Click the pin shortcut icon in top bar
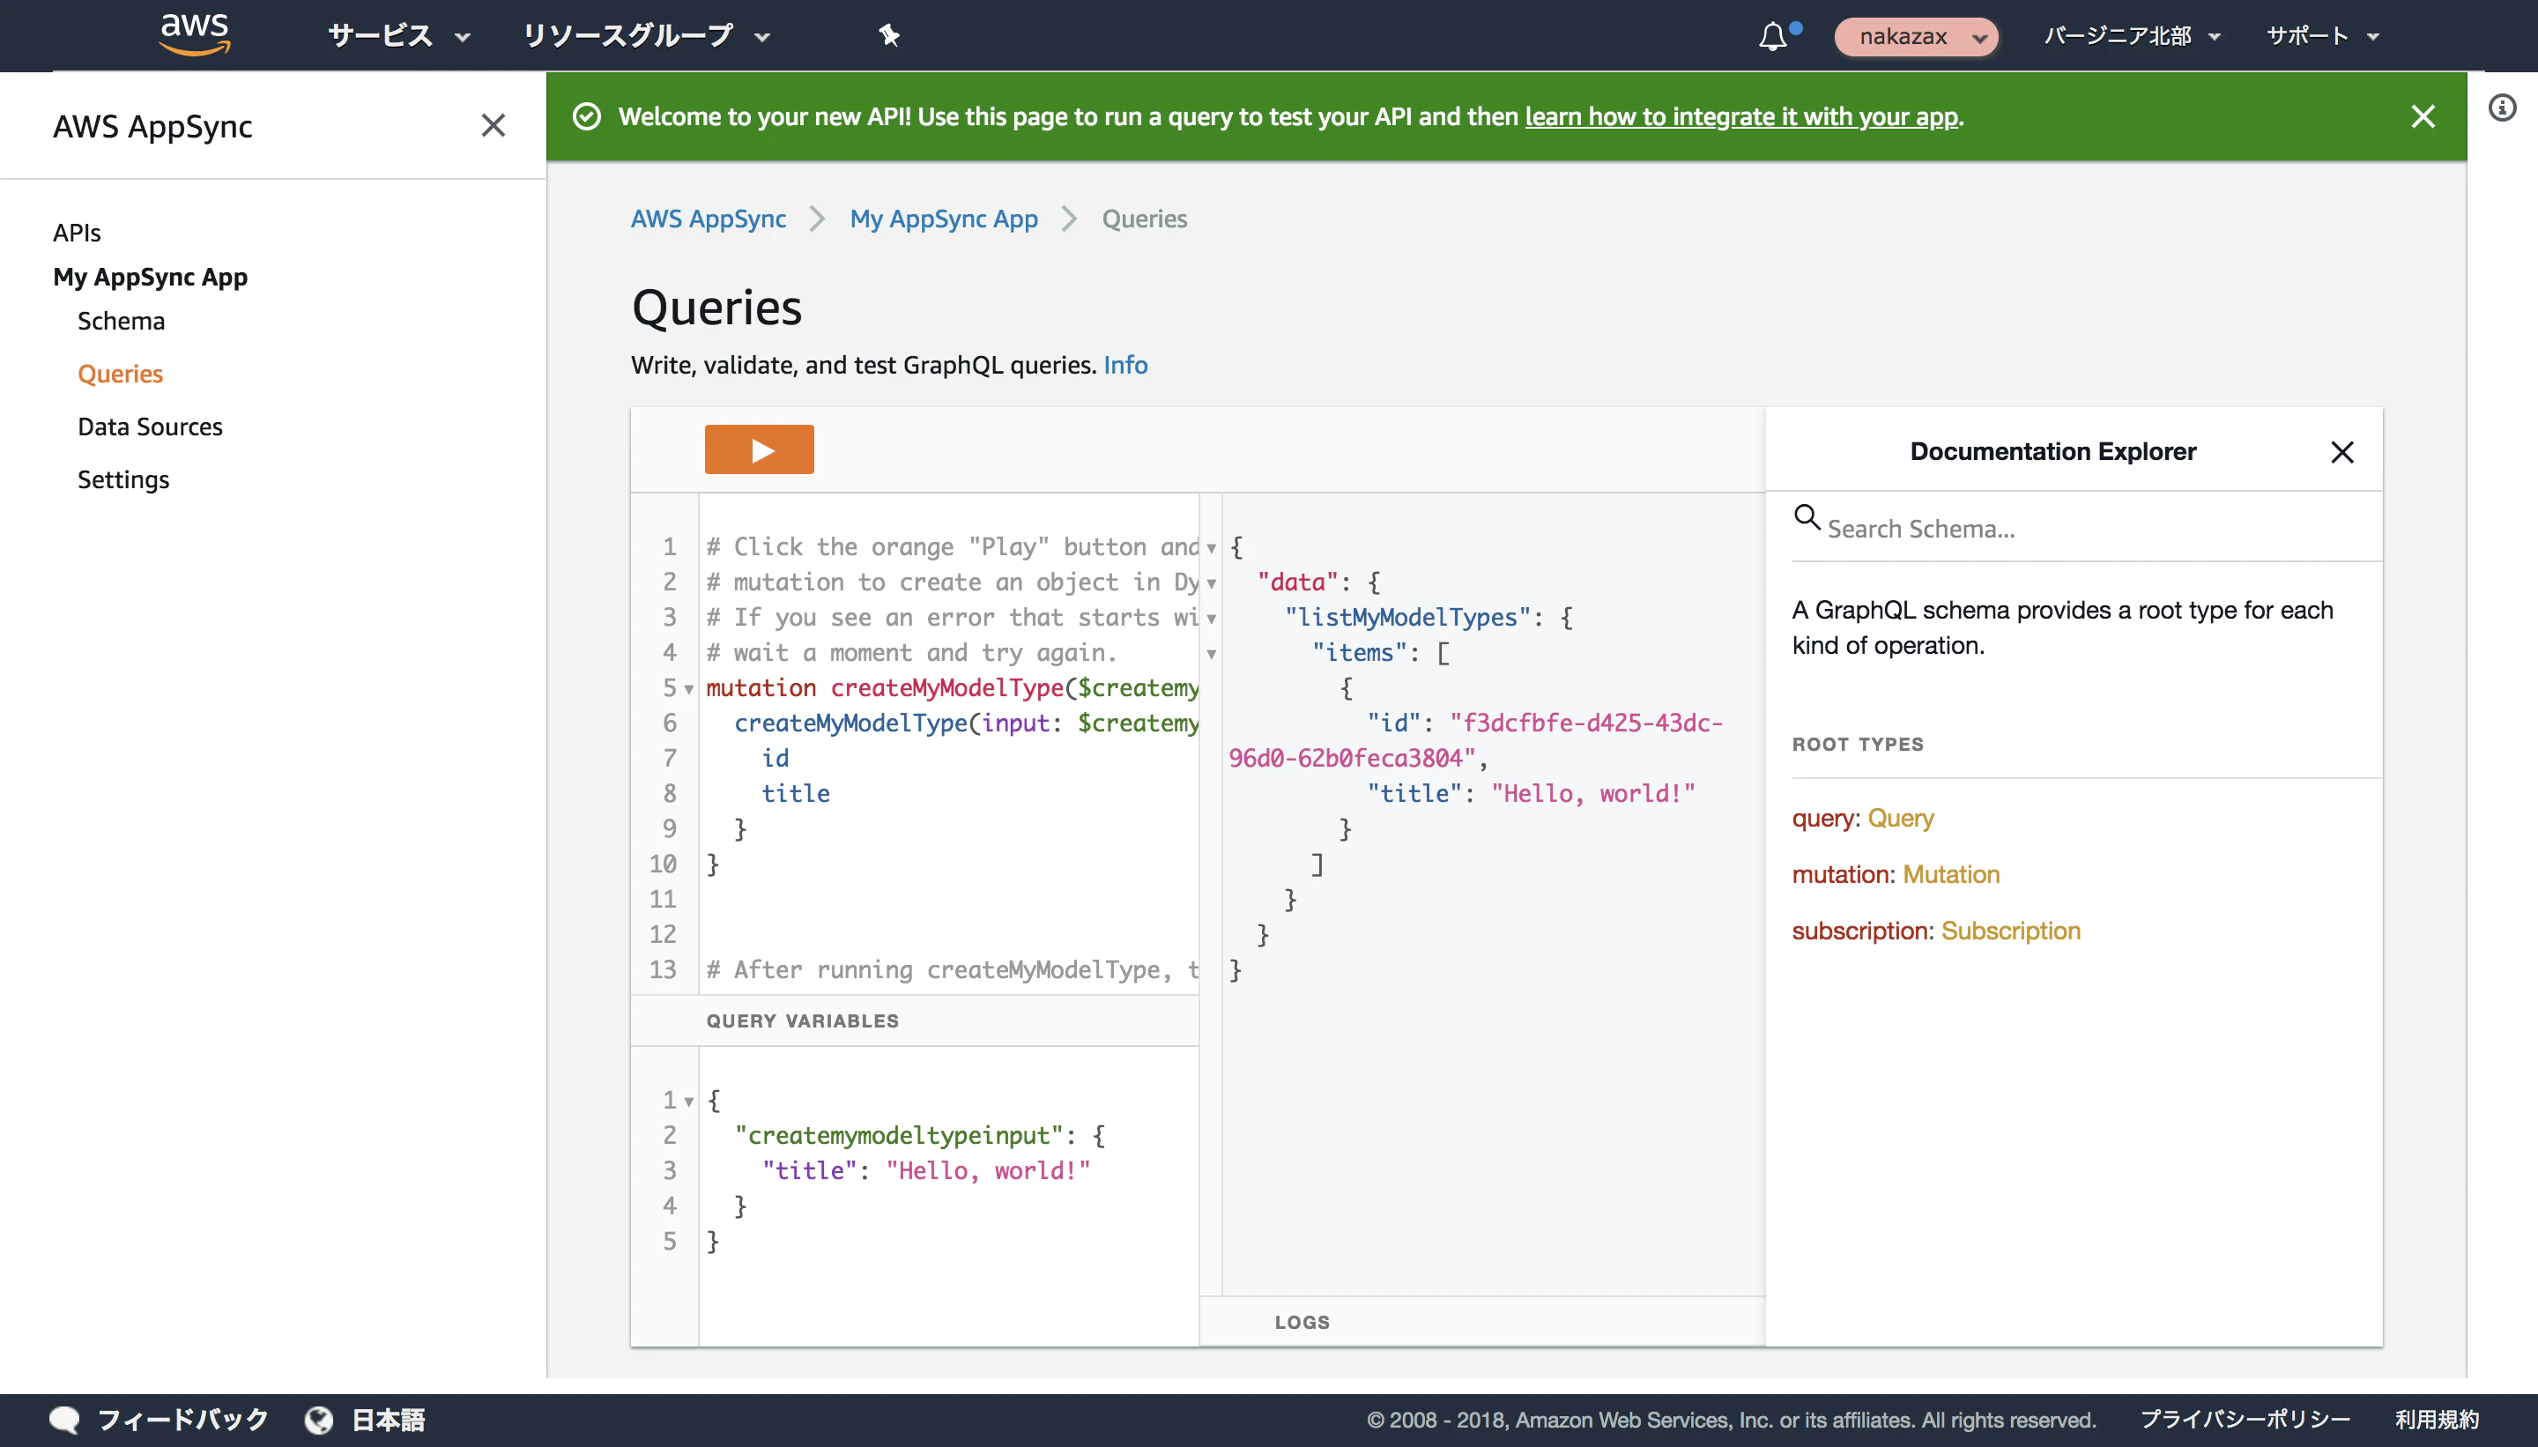 888,36
